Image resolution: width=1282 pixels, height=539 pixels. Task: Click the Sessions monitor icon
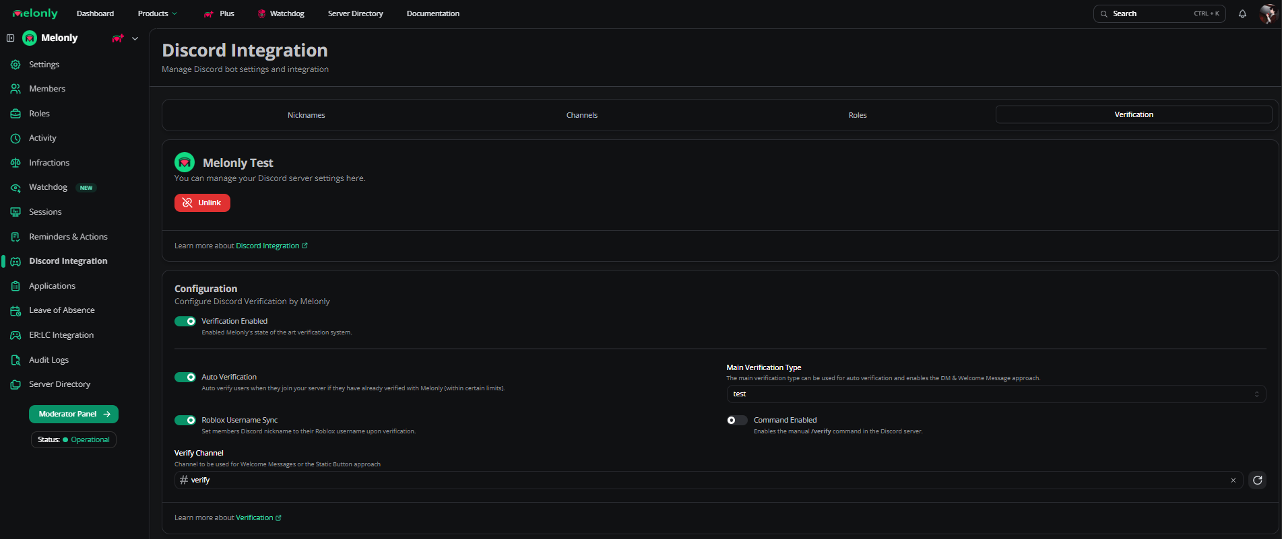[15, 212]
